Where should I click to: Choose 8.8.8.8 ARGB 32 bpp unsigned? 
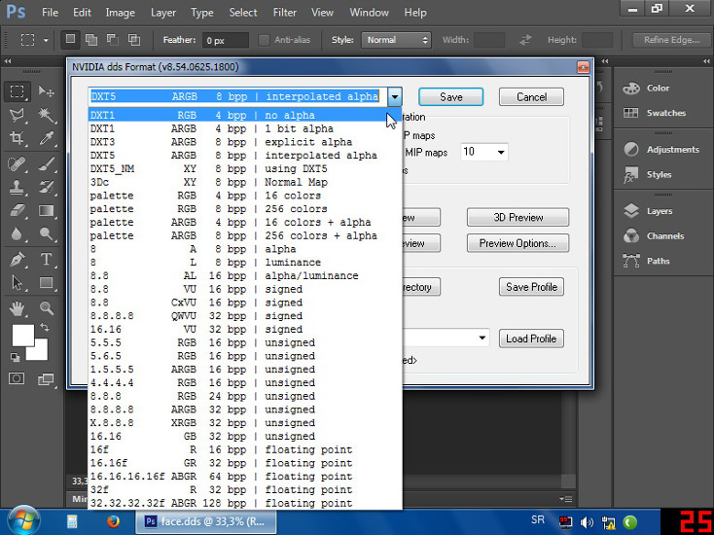(x=245, y=410)
